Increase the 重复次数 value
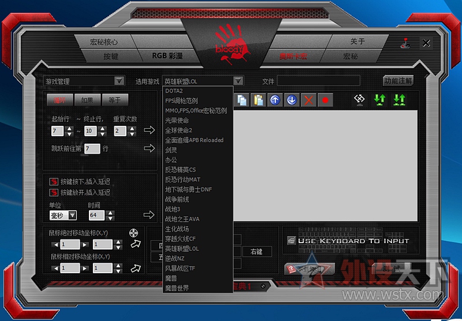The width and height of the screenshot is (462, 321). click(132, 128)
